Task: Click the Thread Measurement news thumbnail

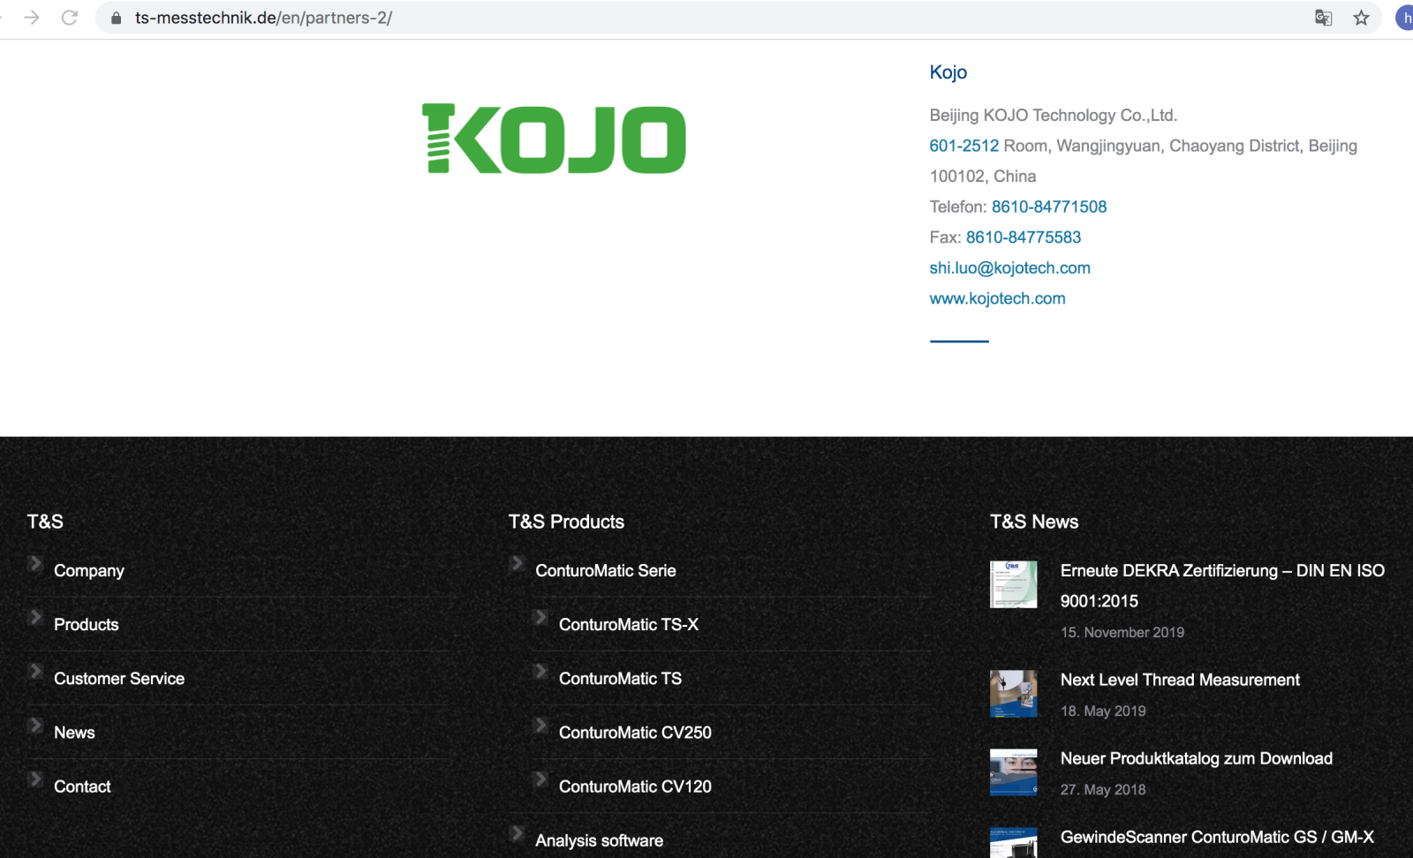Action: tap(1013, 693)
